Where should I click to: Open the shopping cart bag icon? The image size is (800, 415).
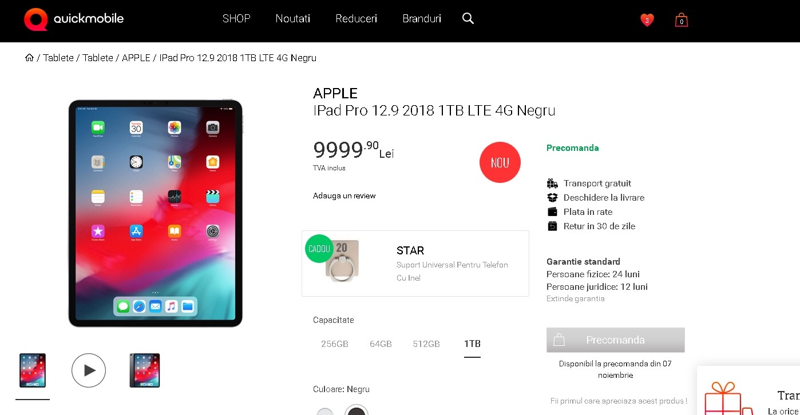pos(681,20)
